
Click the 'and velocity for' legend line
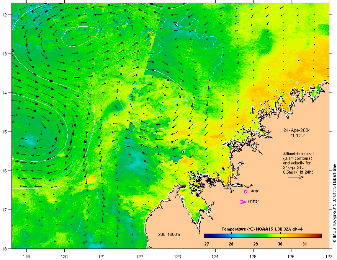(x=295, y=163)
